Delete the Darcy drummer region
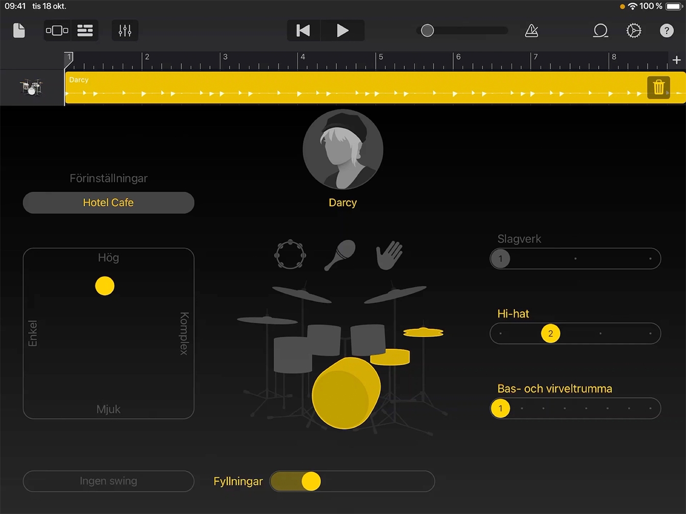Image resolution: width=686 pixels, height=514 pixels. (658, 87)
